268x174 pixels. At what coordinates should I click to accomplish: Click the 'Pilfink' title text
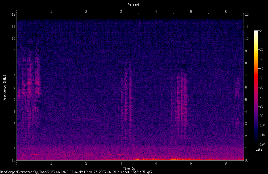[x=134, y=5]
